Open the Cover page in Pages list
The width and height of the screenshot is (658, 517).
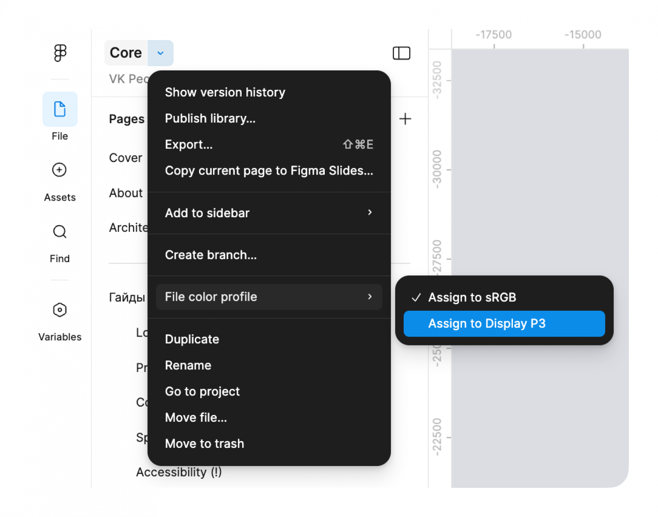pos(125,158)
